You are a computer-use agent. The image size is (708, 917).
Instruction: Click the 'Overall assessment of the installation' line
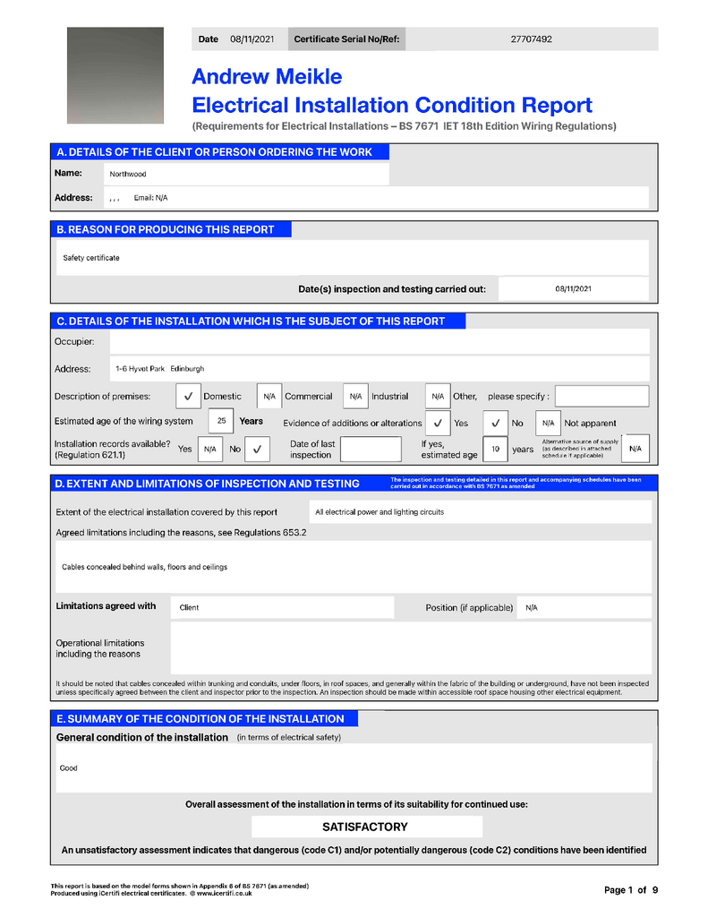[356, 804]
